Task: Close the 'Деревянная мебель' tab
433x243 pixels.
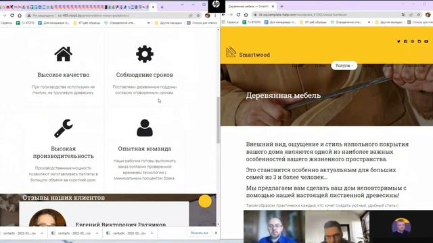Action: pyautogui.click(x=273, y=6)
